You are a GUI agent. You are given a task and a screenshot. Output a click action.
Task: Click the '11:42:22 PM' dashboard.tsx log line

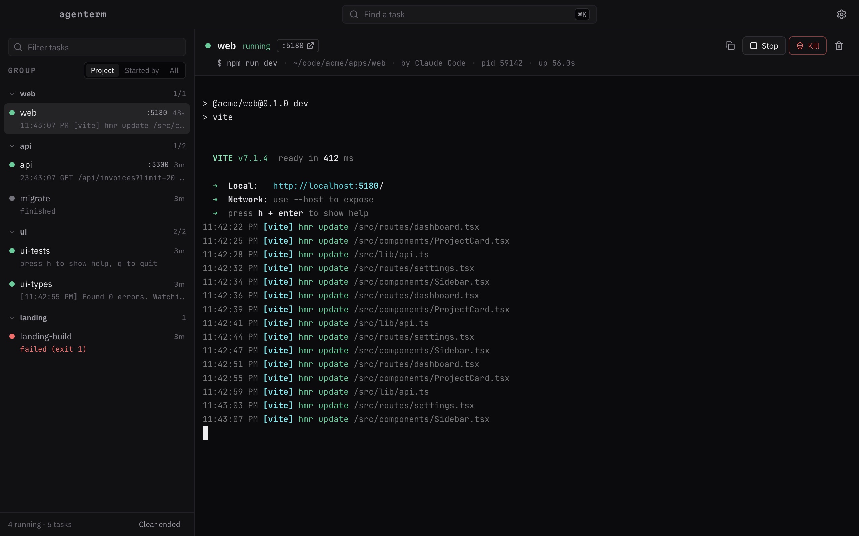pyautogui.click(x=341, y=227)
